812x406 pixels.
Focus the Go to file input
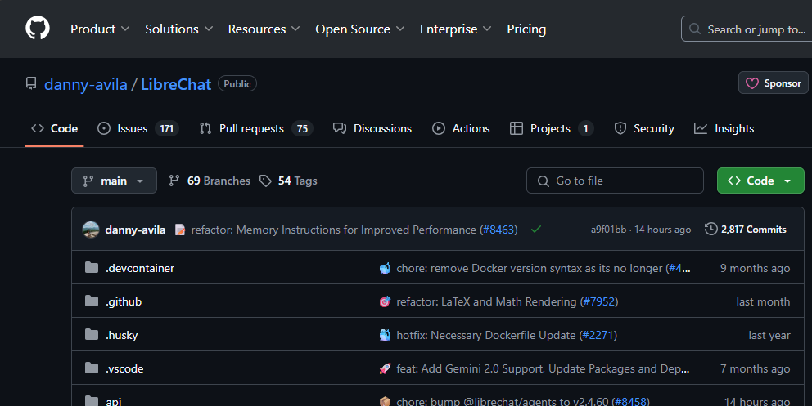coord(616,181)
